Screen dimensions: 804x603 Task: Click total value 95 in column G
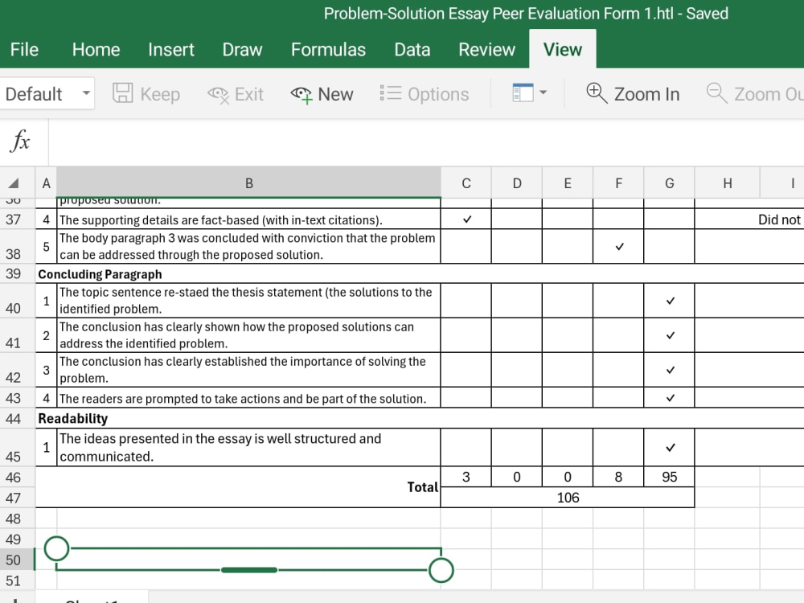click(669, 477)
